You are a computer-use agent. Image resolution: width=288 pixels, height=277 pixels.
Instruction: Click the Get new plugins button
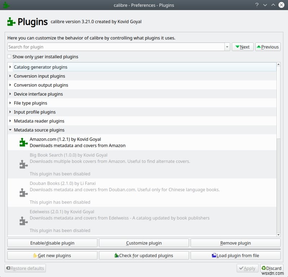(52, 255)
